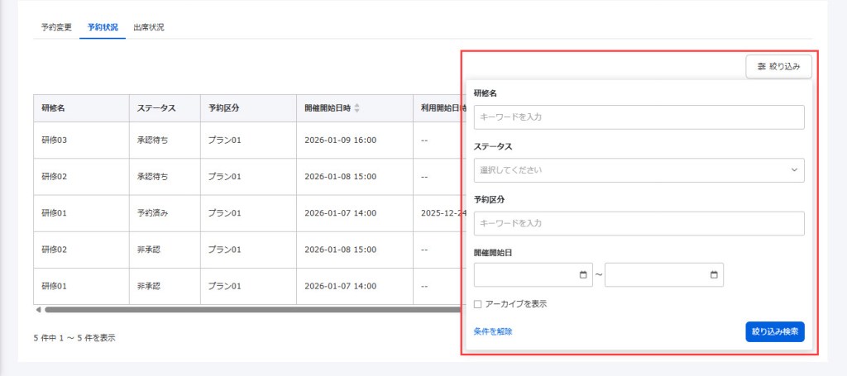
Task: Click inside the 開催開始日 end date field
Action: 655,275
